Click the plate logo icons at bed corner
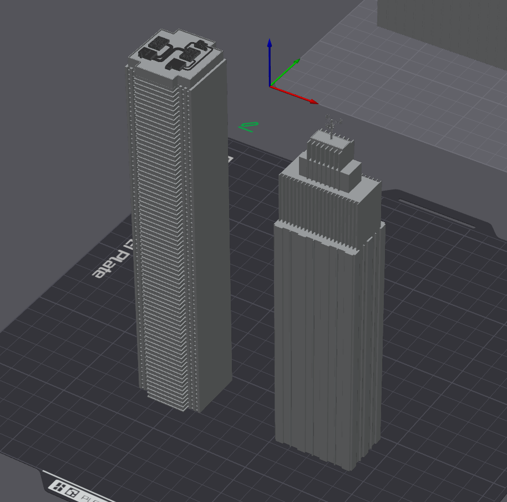 point(66,489)
